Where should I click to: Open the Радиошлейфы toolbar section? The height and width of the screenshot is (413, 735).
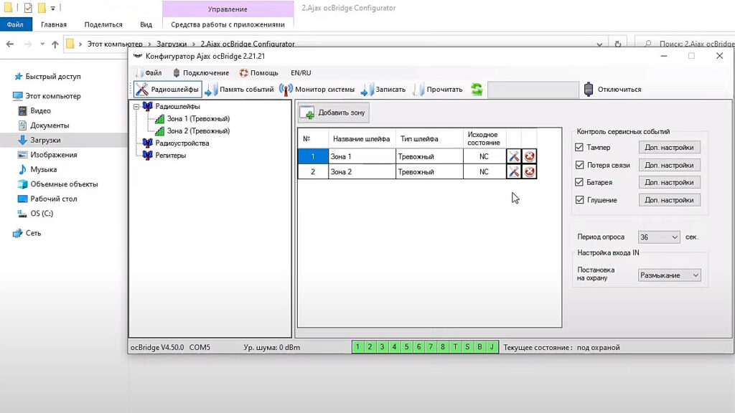click(167, 89)
